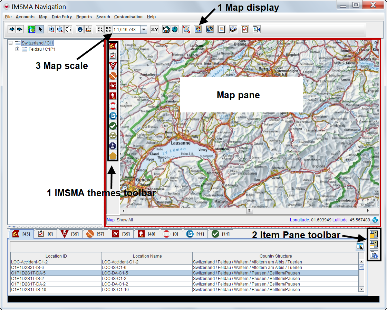Click the Map display toolbar icon

pyautogui.click(x=198, y=29)
